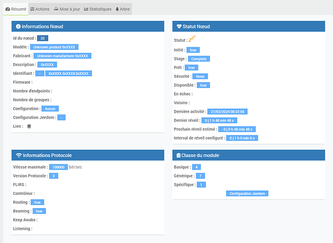Click the wifi icon in Informations Protocole header
This screenshot has width=333, height=243.
19,155
